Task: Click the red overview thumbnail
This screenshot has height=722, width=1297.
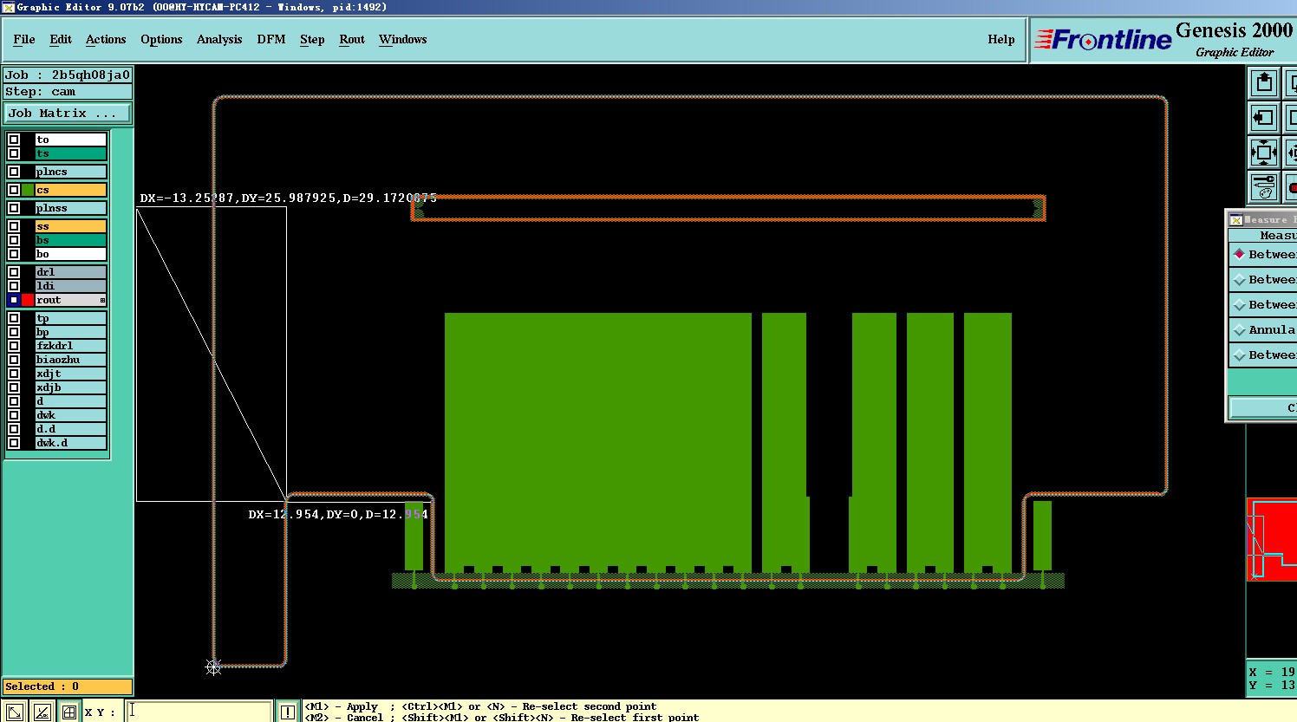Action: click(x=1272, y=539)
